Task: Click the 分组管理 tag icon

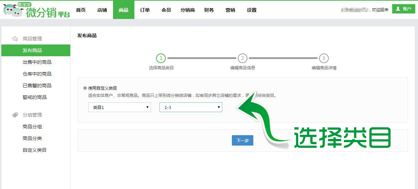Action: 15,115
